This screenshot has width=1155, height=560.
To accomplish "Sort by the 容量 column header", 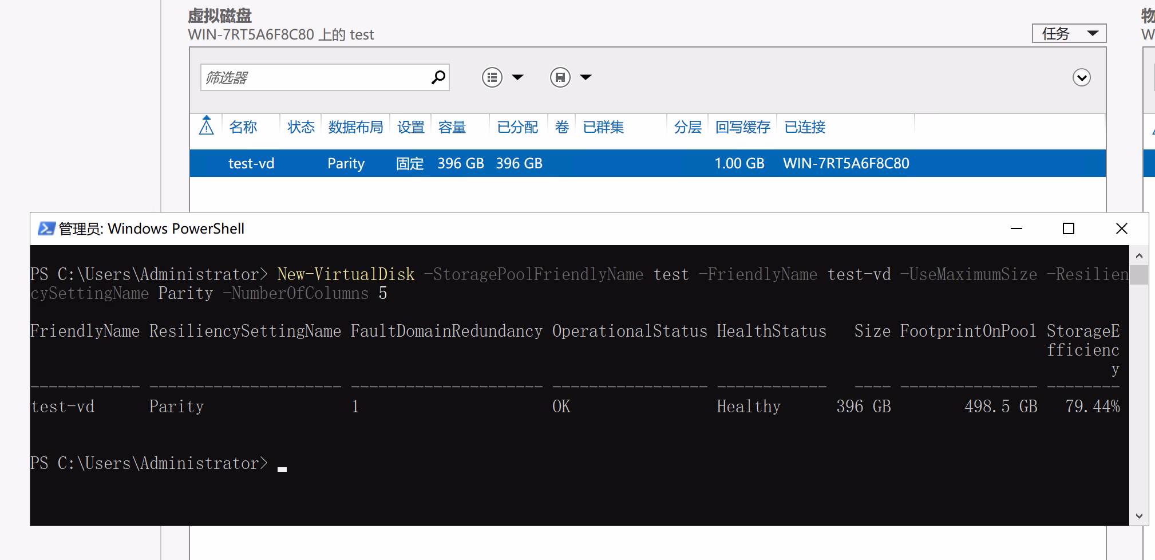I will 452,127.
